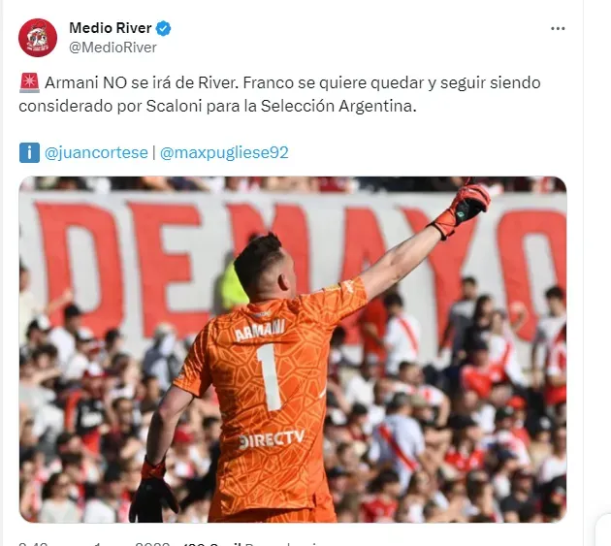Click the red siren emoji
This screenshot has height=546, width=611.
click(x=29, y=83)
